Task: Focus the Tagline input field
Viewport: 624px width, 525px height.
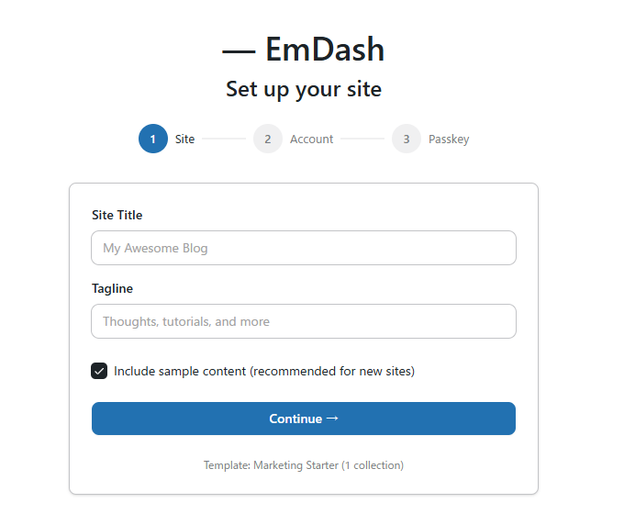Action: click(304, 321)
